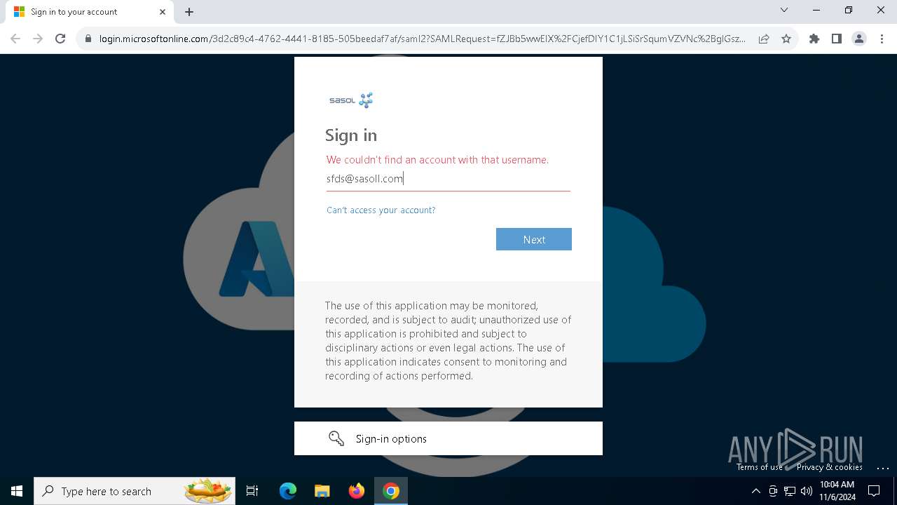Reload the page
897x505 pixels.
(60, 39)
